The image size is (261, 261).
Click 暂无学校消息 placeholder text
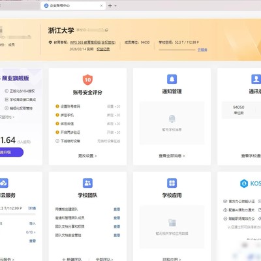(172, 130)
